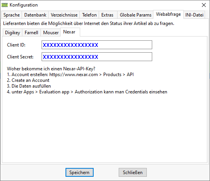210x181 pixels.
Task: Focus the Client Secret input field
Action: tap(97, 56)
